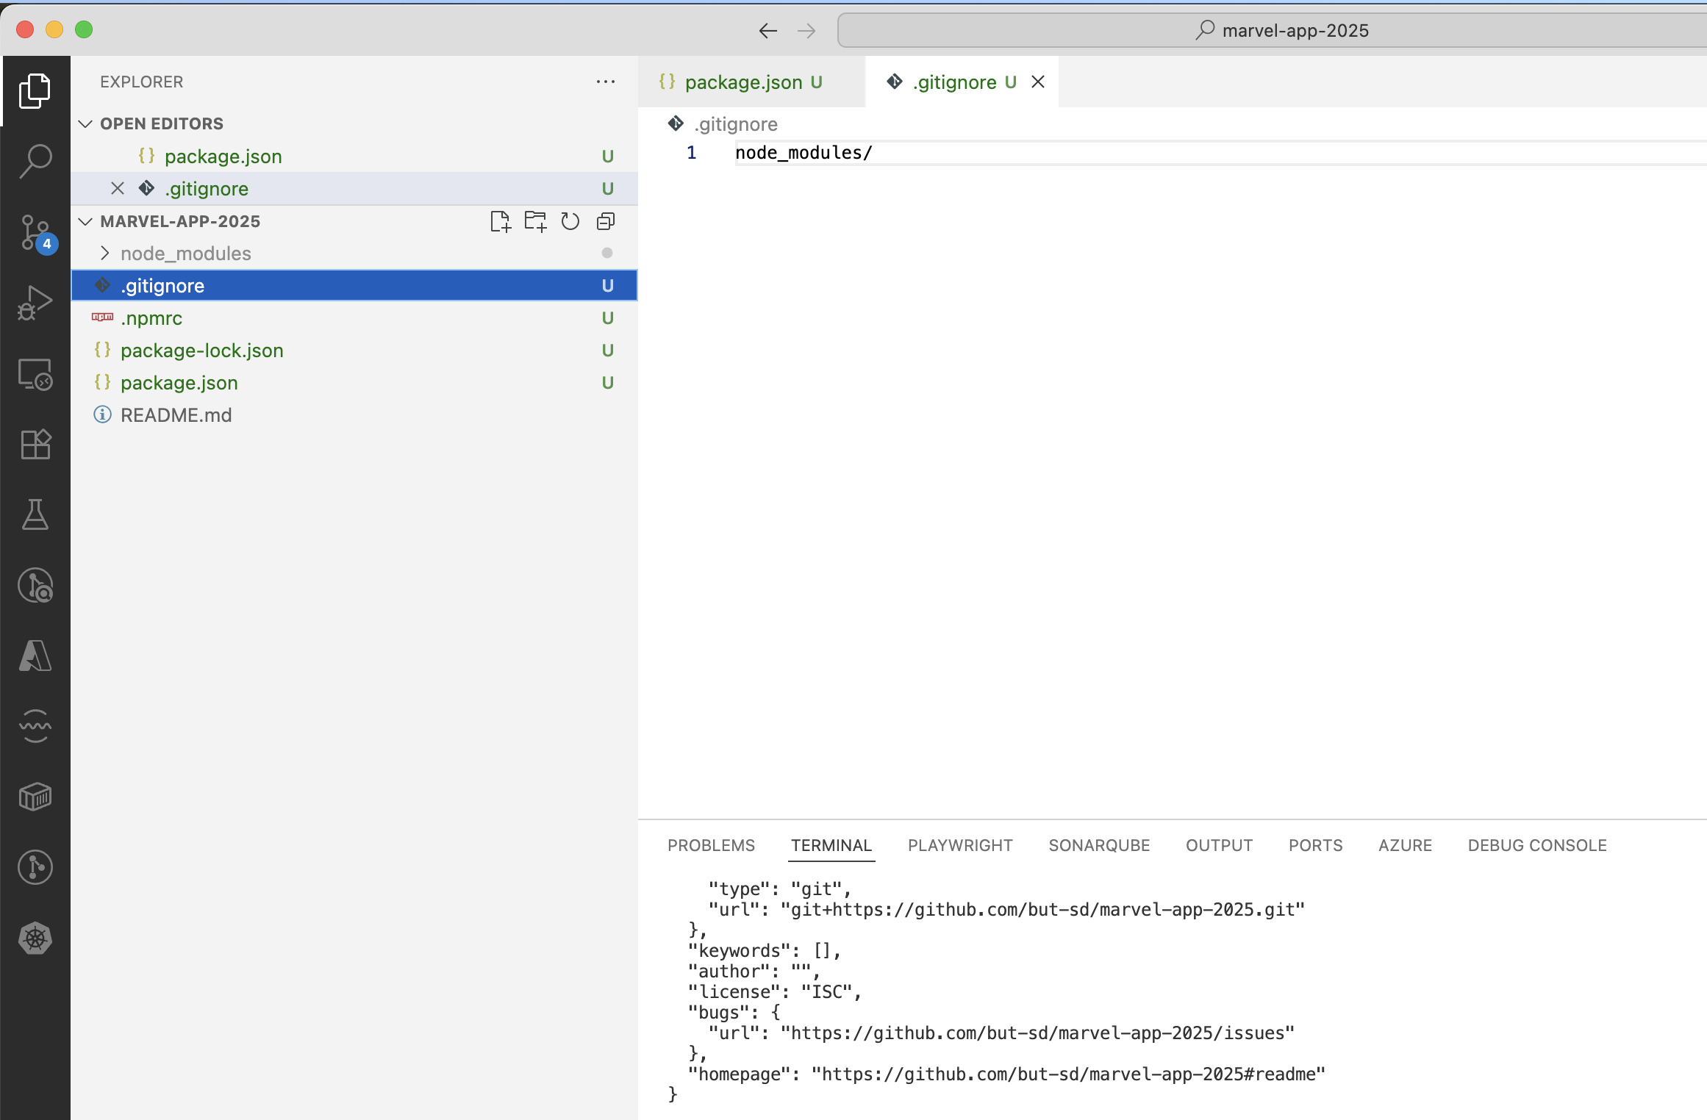The height and width of the screenshot is (1120, 1707).
Task: Open the wavy-lines smiley extension view
Action: pyautogui.click(x=35, y=726)
